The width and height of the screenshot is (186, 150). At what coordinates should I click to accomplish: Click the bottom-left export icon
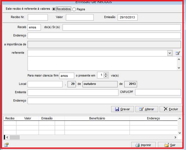click(x=6, y=145)
